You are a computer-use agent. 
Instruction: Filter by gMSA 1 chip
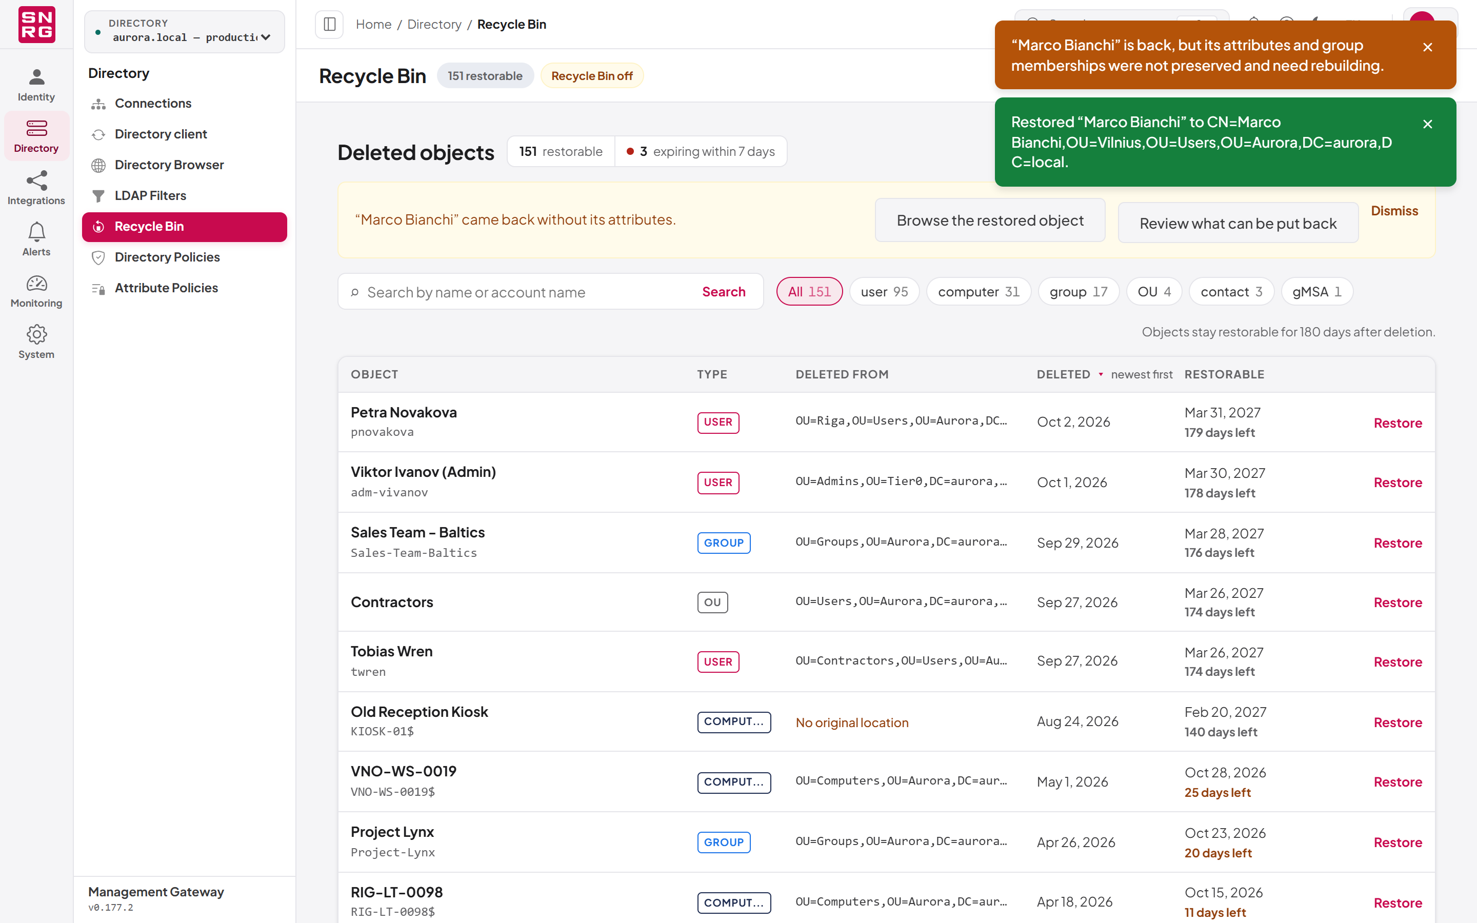tap(1316, 292)
